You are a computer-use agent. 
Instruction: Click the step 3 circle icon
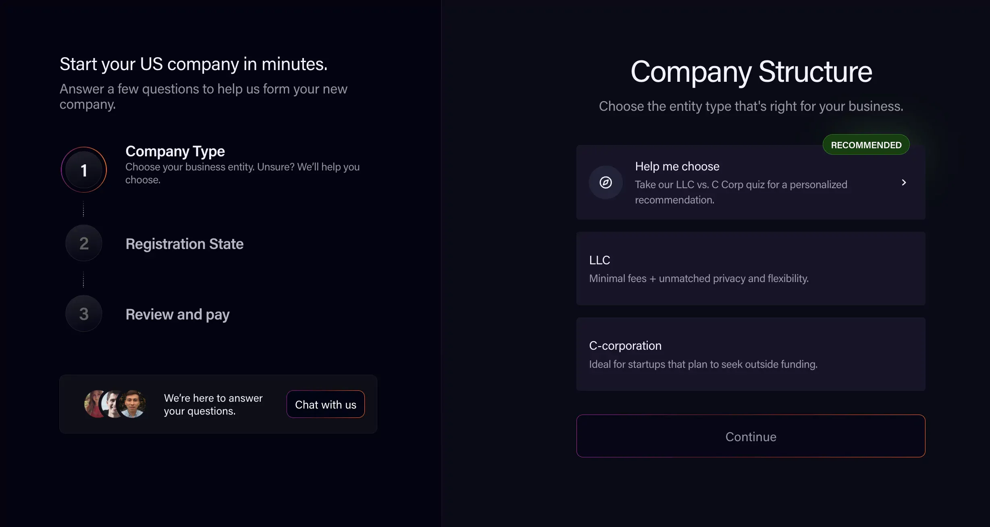pyautogui.click(x=84, y=313)
